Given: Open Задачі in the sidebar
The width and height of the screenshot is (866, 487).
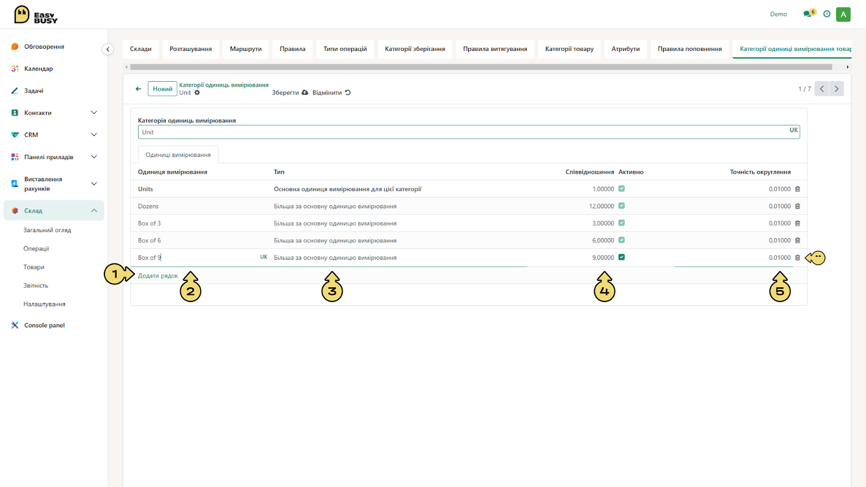Looking at the screenshot, I should 34,91.
